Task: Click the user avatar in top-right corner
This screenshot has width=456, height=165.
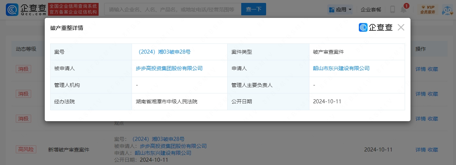Action: coord(448,9)
